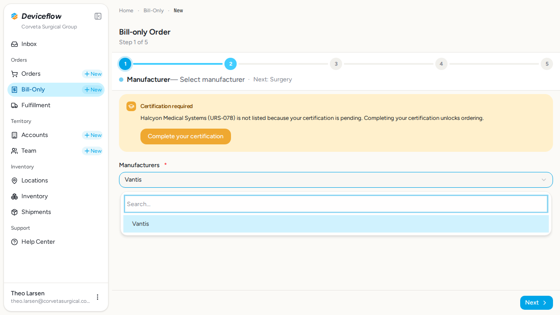Click the Bill-Only receipt icon
This screenshot has width=560, height=315.
(x=14, y=90)
